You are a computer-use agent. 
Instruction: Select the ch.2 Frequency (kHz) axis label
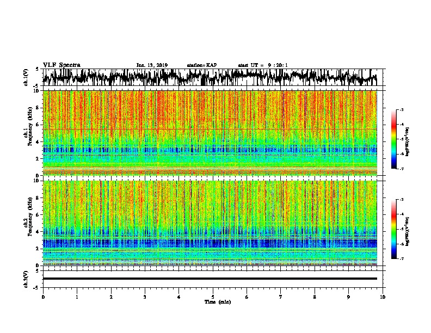29,217
